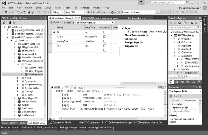Switch to the Configuration.cs tab
The image size is (208, 135).
click(136, 18)
